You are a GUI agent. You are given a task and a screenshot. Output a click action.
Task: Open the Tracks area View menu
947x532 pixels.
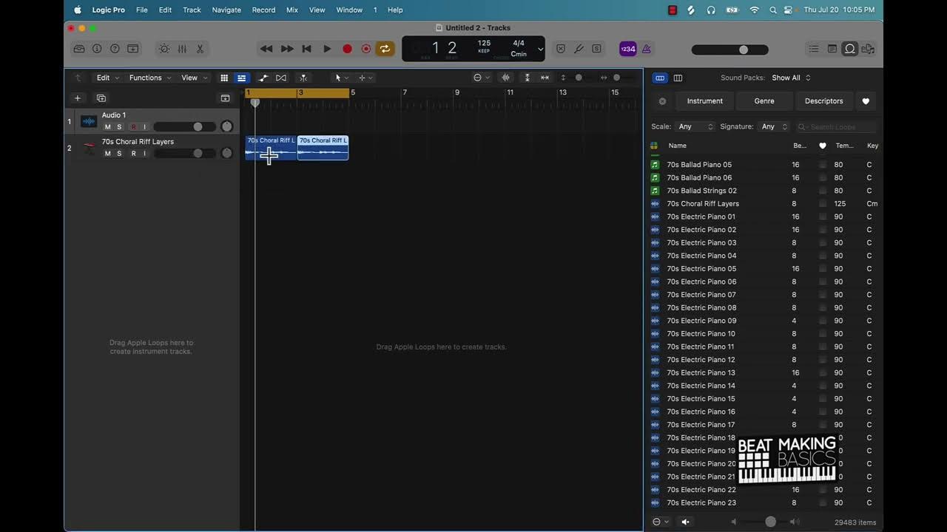coord(195,78)
